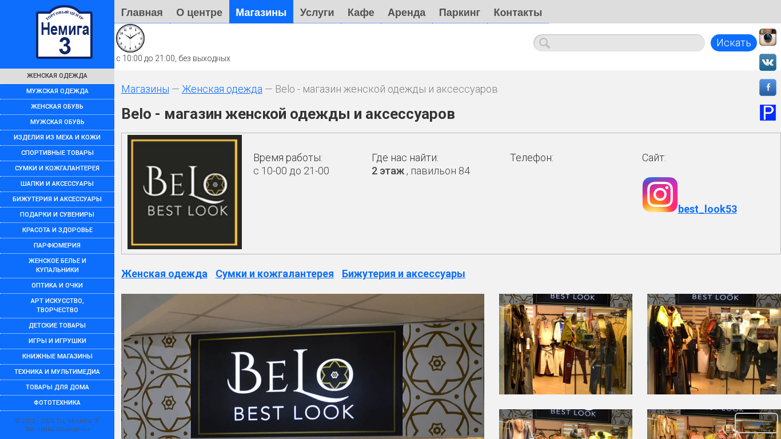The width and height of the screenshot is (781, 439).
Task: Open the Контакты menu item
Action: coord(518,12)
